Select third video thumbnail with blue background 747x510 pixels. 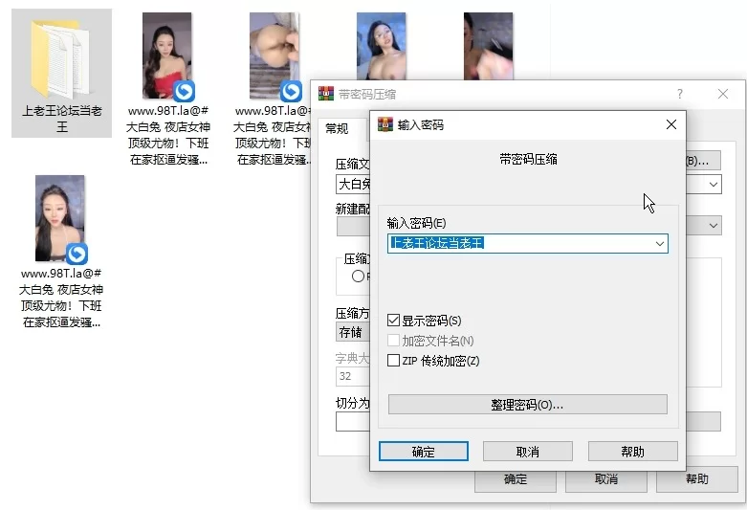(381, 46)
